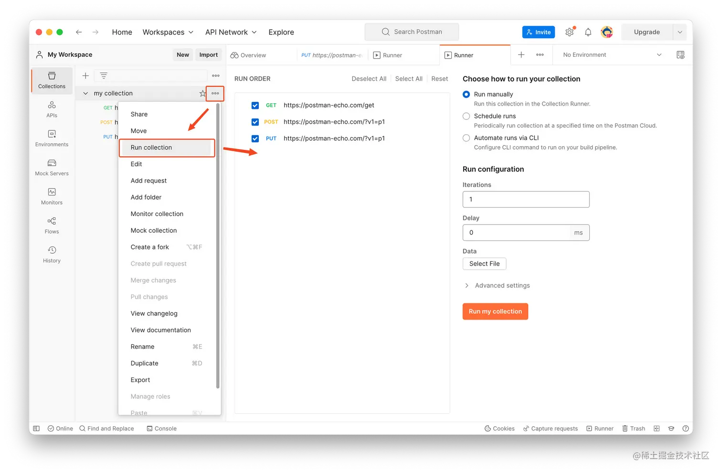Open the settings gear icon
This screenshot has width=722, height=473.
click(x=570, y=32)
